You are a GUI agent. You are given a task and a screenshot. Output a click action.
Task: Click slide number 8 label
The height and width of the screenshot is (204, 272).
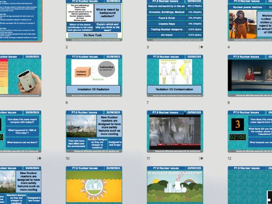229,103
